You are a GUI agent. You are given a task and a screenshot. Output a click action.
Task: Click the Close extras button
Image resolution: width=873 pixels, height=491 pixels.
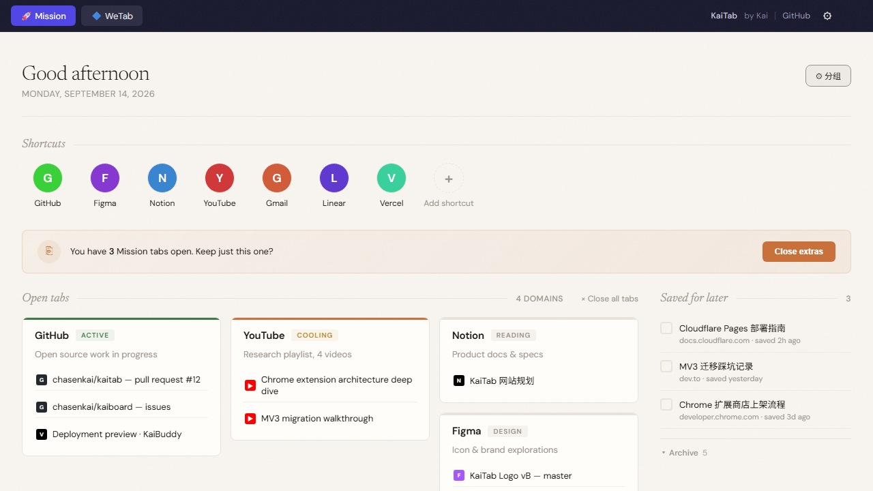799,252
